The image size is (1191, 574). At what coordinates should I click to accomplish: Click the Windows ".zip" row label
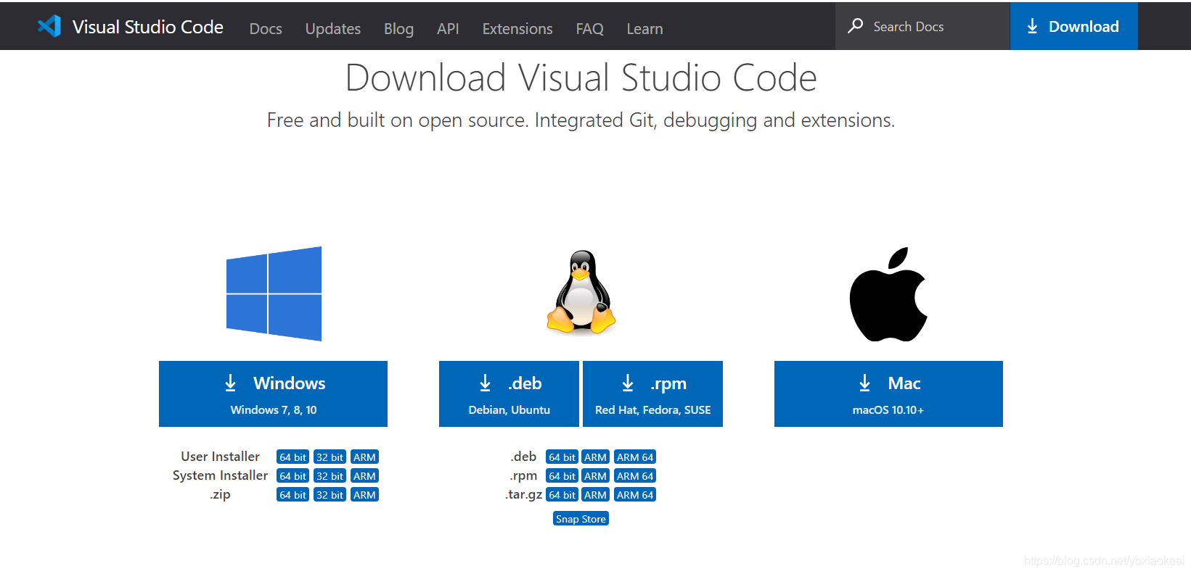click(220, 494)
